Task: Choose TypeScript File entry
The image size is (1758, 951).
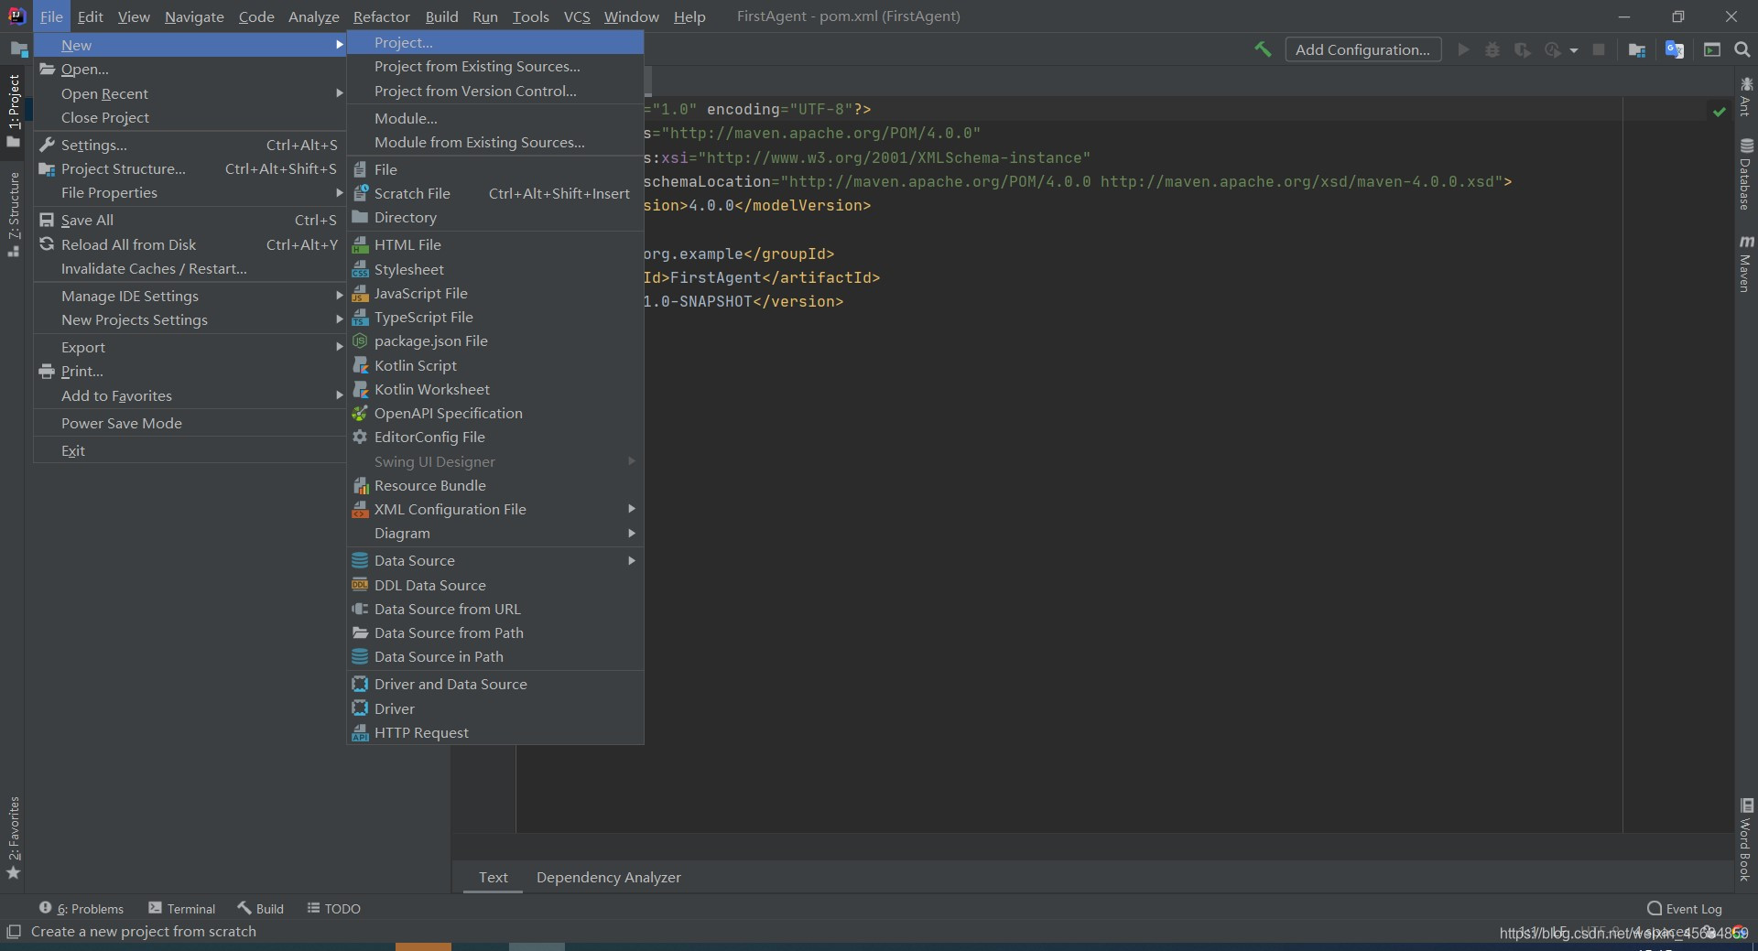Action: point(494,317)
